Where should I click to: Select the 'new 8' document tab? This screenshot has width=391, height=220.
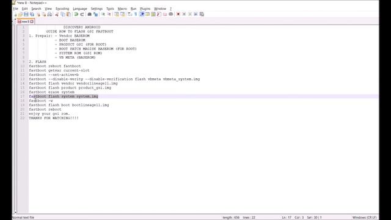point(25,22)
